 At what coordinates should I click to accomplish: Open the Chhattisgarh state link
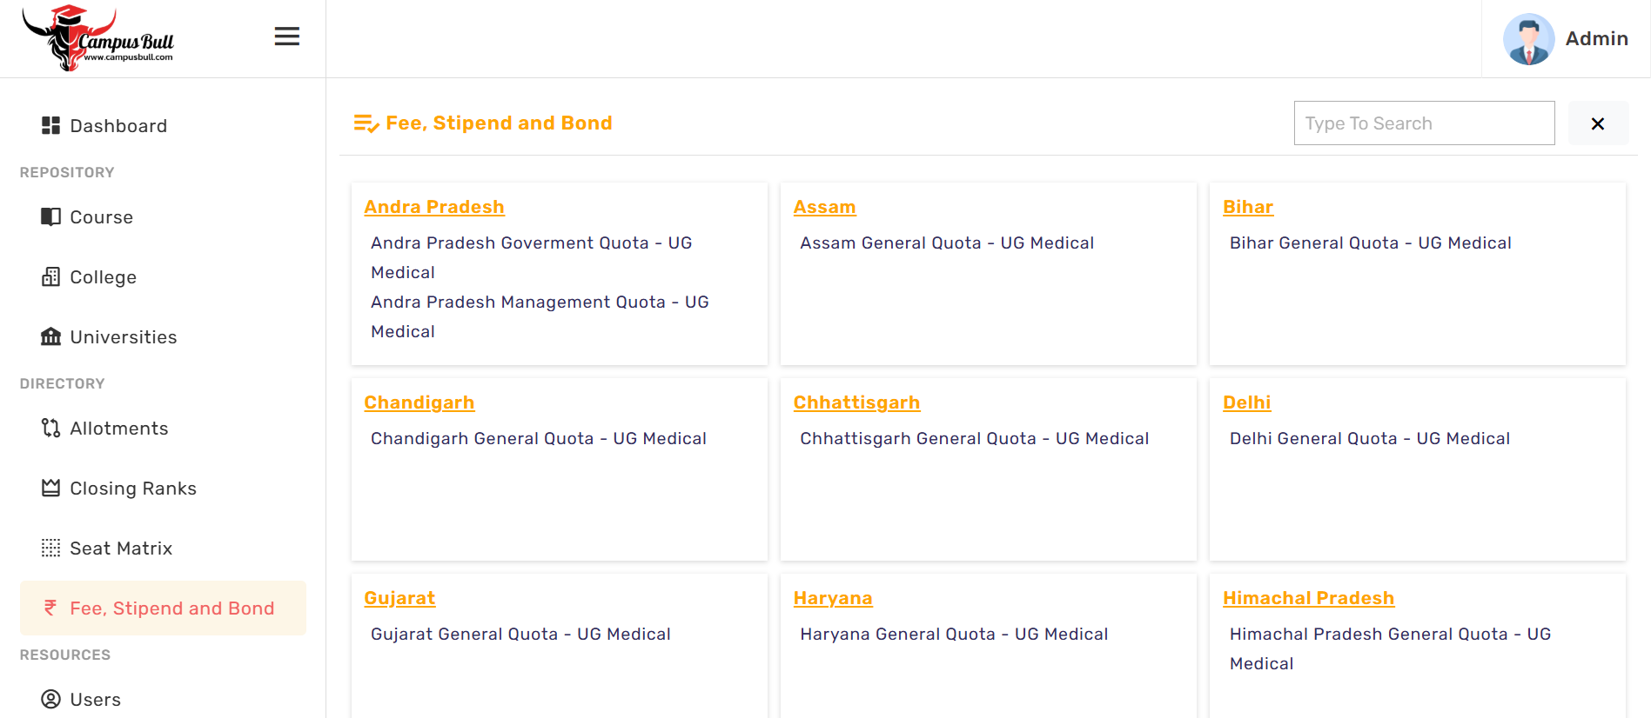click(x=856, y=402)
